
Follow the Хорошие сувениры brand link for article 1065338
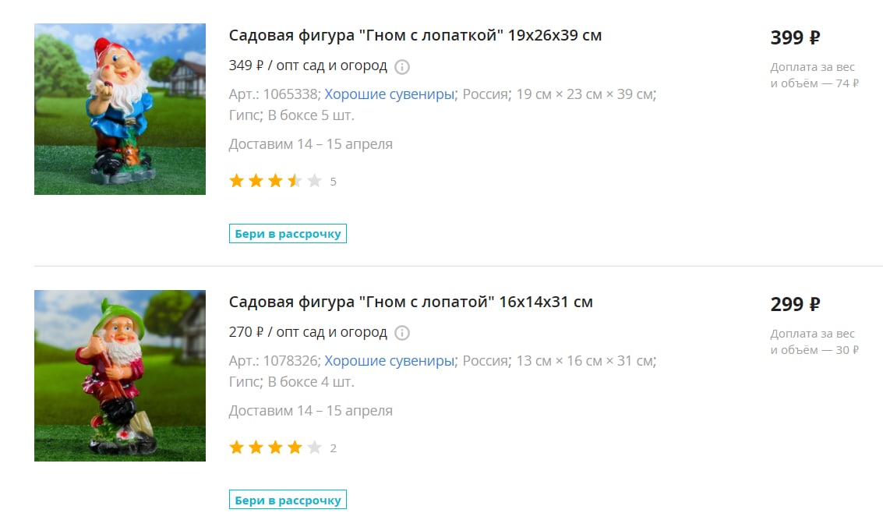[389, 94]
